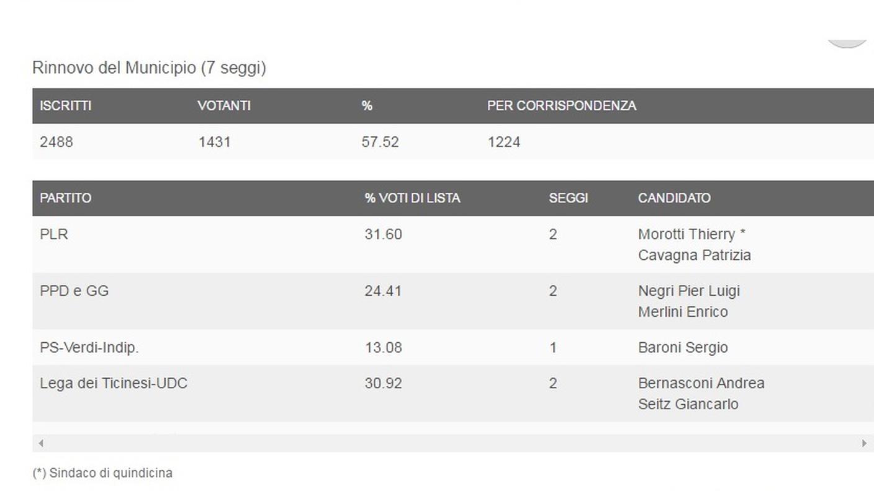The height and width of the screenshot is (491, 874).
Task: Click the Sindaco di quindicina footnote
Action: tap(102, 473)
